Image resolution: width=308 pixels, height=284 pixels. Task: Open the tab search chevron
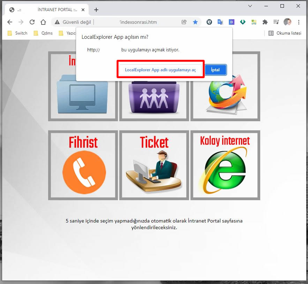point(250,6)
